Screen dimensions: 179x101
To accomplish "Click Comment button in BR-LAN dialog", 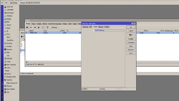I will click(131, 42).
